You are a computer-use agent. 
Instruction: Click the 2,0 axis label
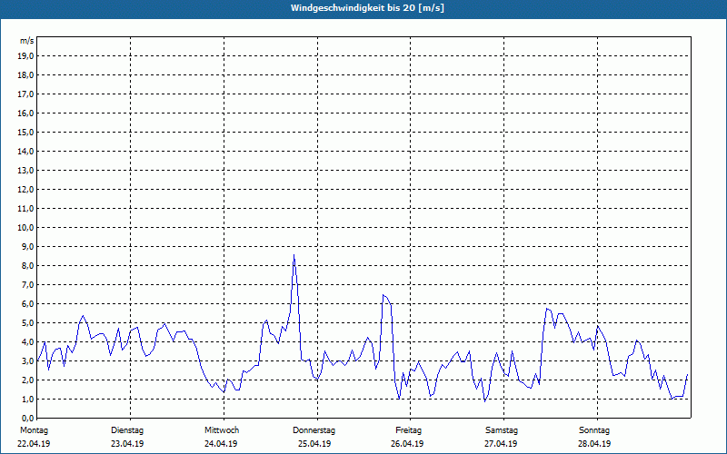coord(28,380)
